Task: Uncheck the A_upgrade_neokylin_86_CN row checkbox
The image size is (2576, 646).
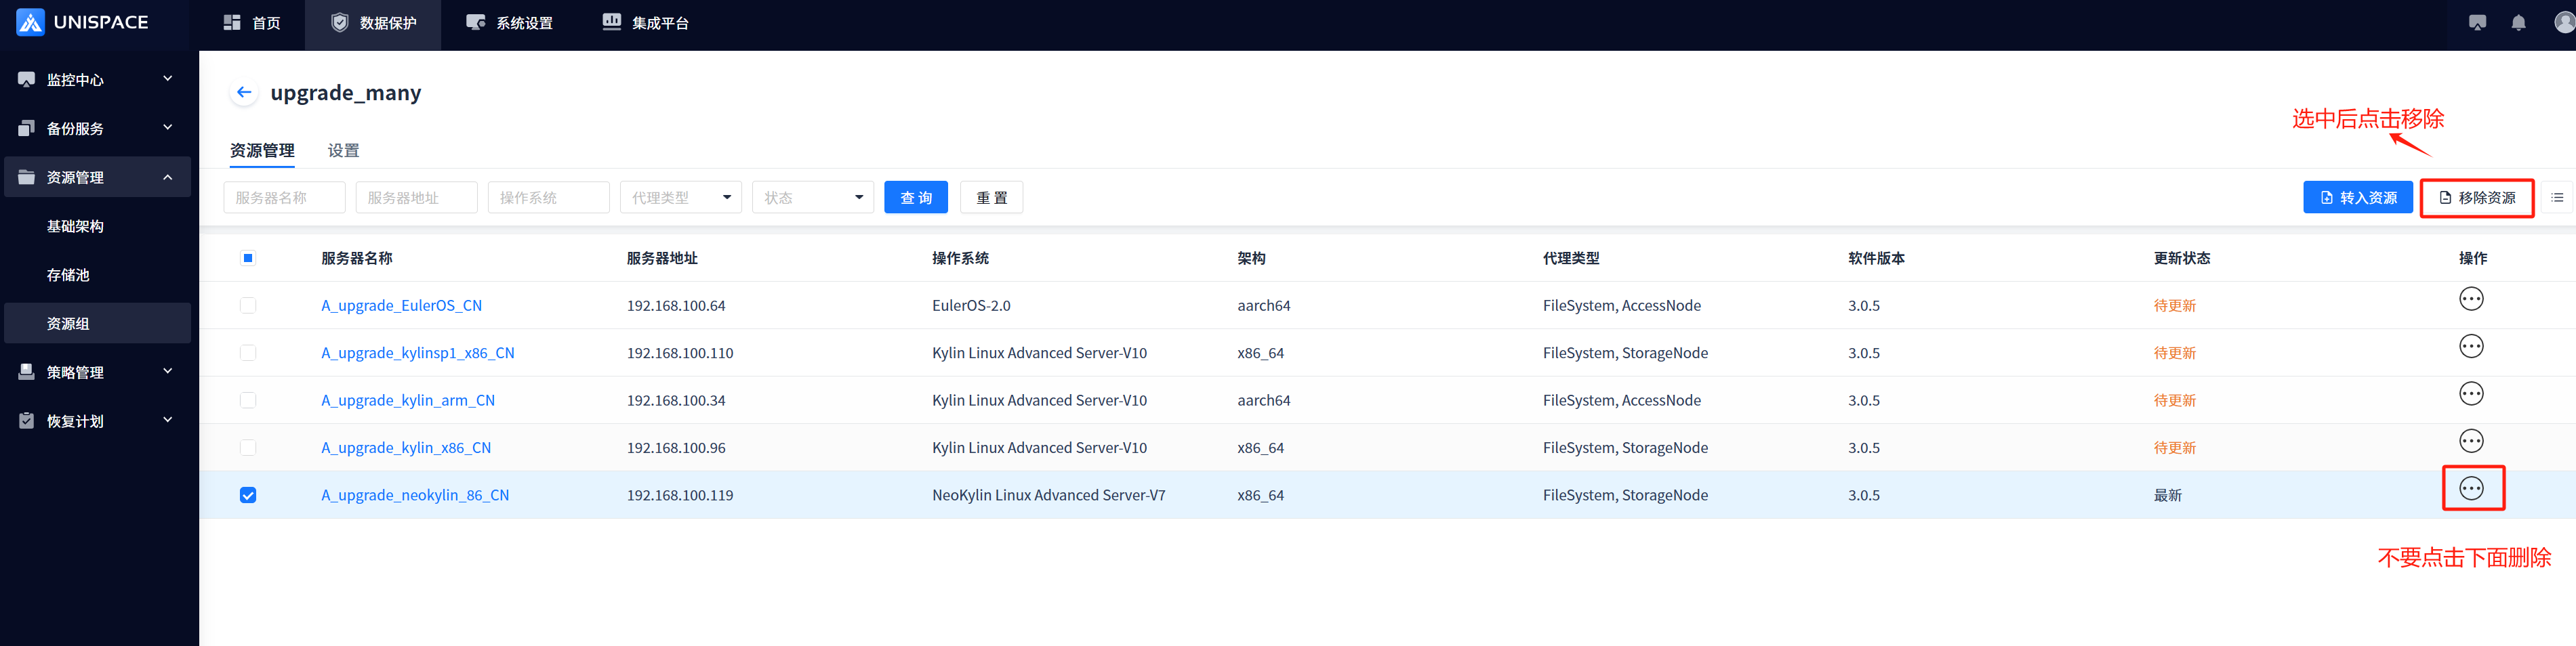Action: coord(248,495)
